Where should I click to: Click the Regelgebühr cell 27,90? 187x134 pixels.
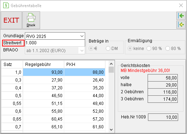(43, 80)
